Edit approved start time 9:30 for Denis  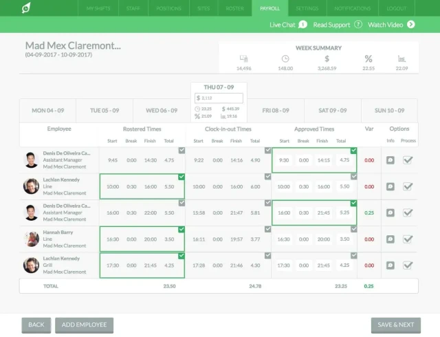click(284, 160)
